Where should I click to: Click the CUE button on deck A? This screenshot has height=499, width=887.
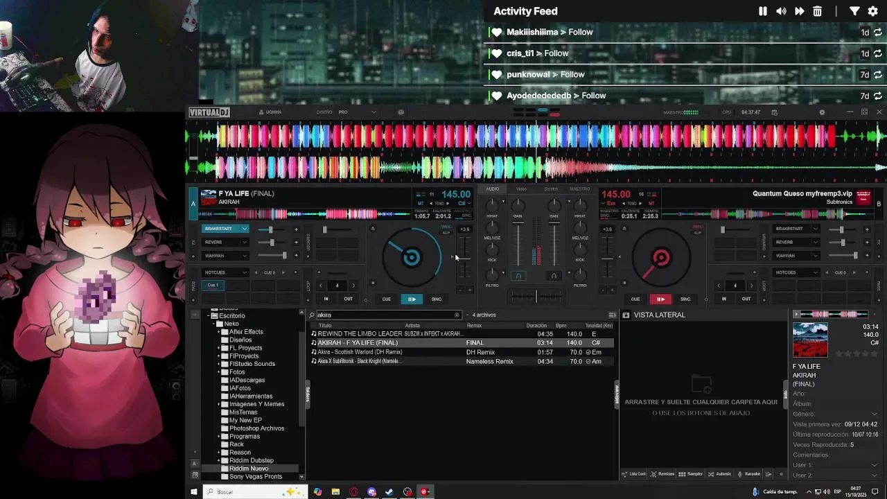point(387,299)
